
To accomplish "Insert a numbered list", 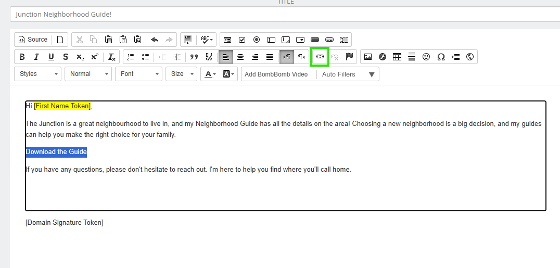I will click(x=131, y=57).
